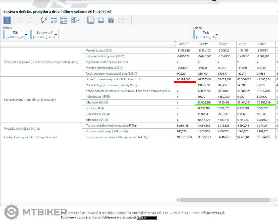Viewport: 278px width, 223px height.
Task: Expand the Rok columns dimension dropdown
Action: (216, 35)
